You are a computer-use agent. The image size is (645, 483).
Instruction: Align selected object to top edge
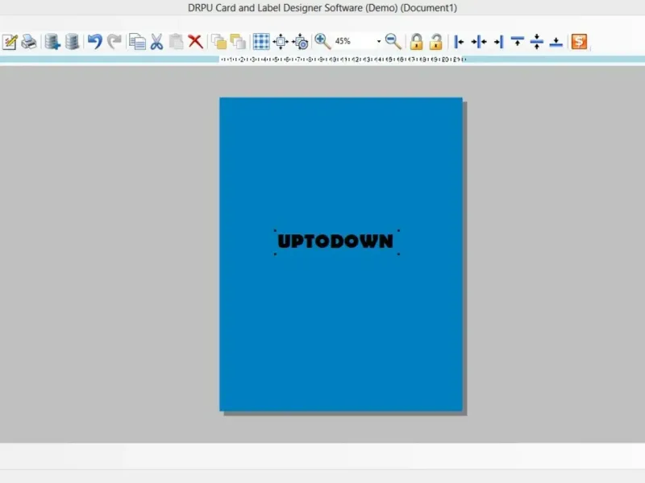[x=518, y=42]
